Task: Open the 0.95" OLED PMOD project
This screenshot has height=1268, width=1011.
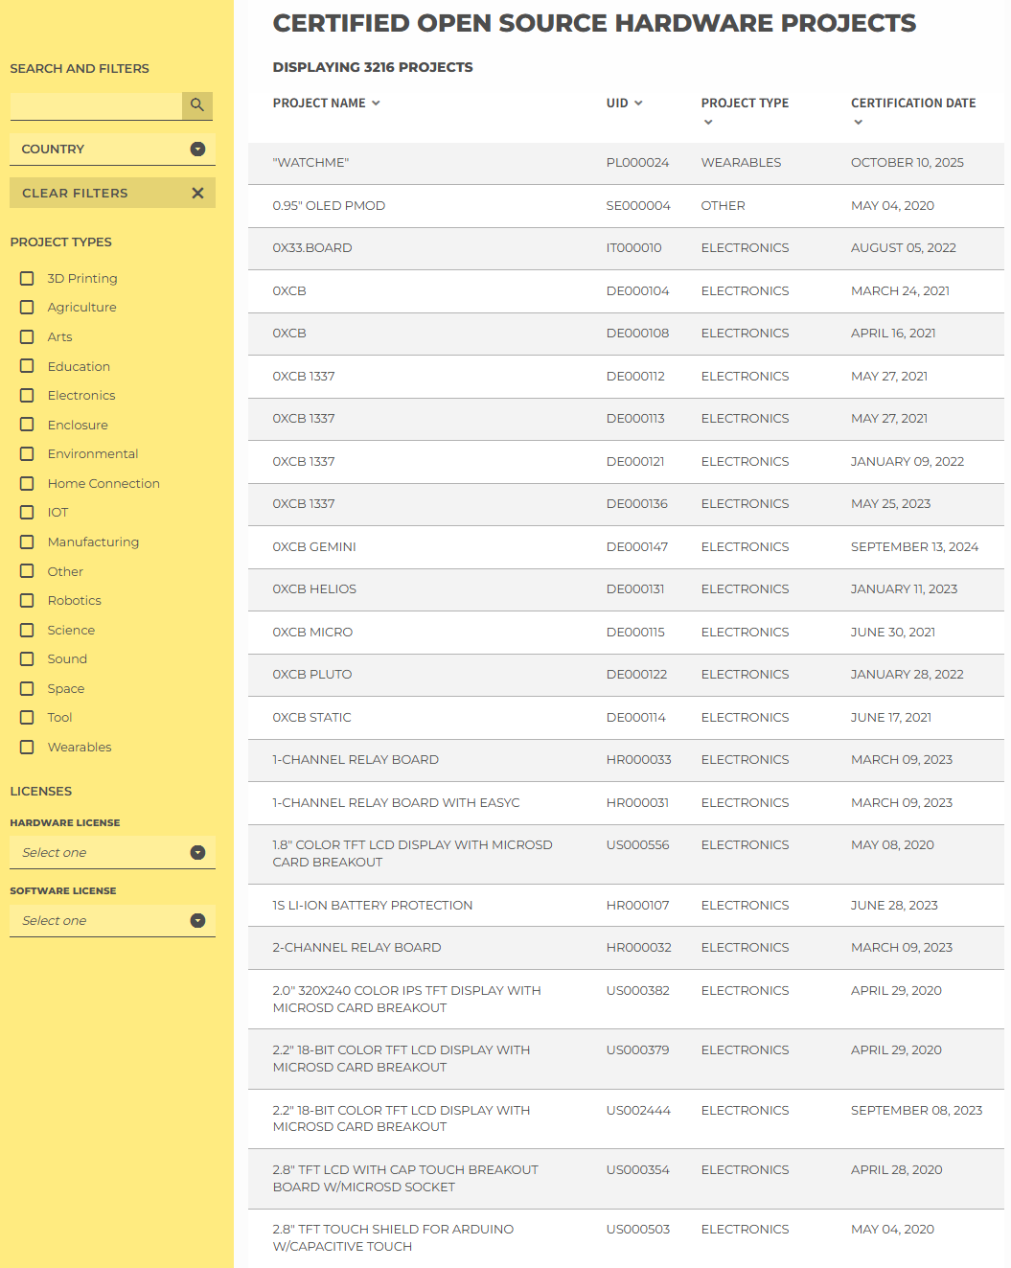Action: tap(329, 206)
